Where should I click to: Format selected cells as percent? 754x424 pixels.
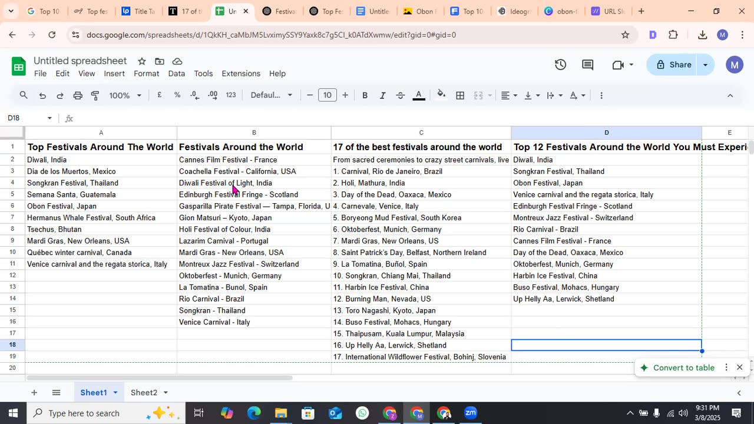[x=177, y=95]
